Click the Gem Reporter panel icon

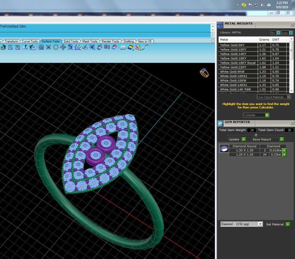click(x=220, y=123)
